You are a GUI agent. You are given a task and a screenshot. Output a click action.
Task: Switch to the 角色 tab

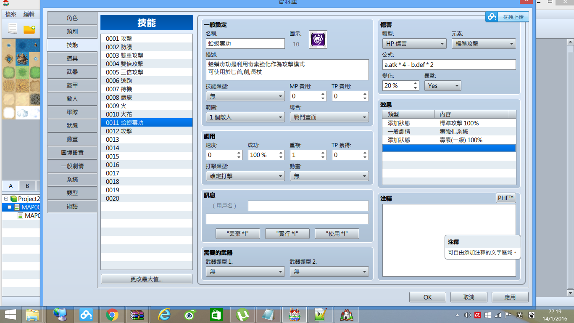tap(72, 18)
